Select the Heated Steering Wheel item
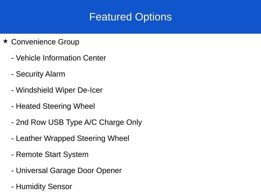This screenshot has height=196, width=261. coord(55,106)
